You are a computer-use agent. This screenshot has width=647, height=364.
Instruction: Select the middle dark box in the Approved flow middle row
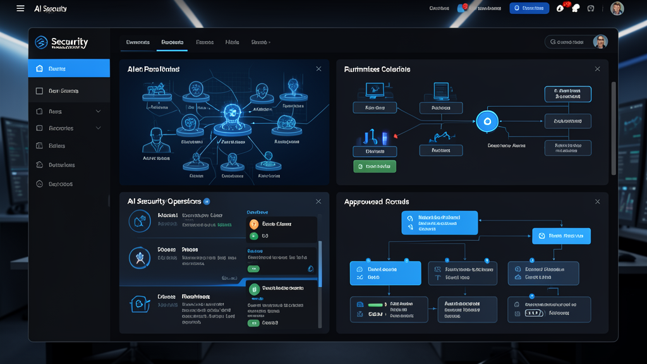pyautogui.click(x=463, y=273)
